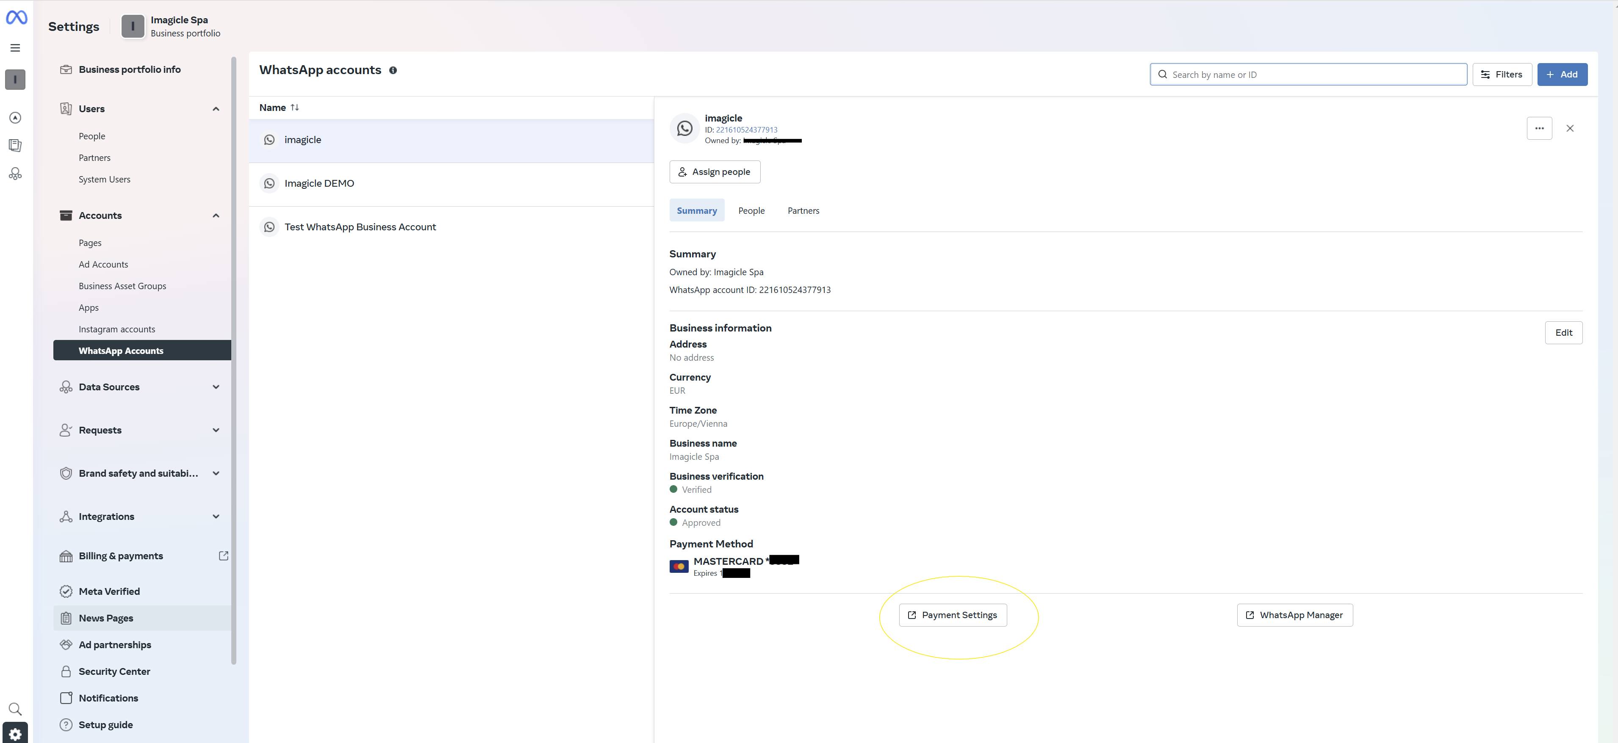
Task: Click the info icon next to WhatsApp accounts
Action: coord(393,70)
